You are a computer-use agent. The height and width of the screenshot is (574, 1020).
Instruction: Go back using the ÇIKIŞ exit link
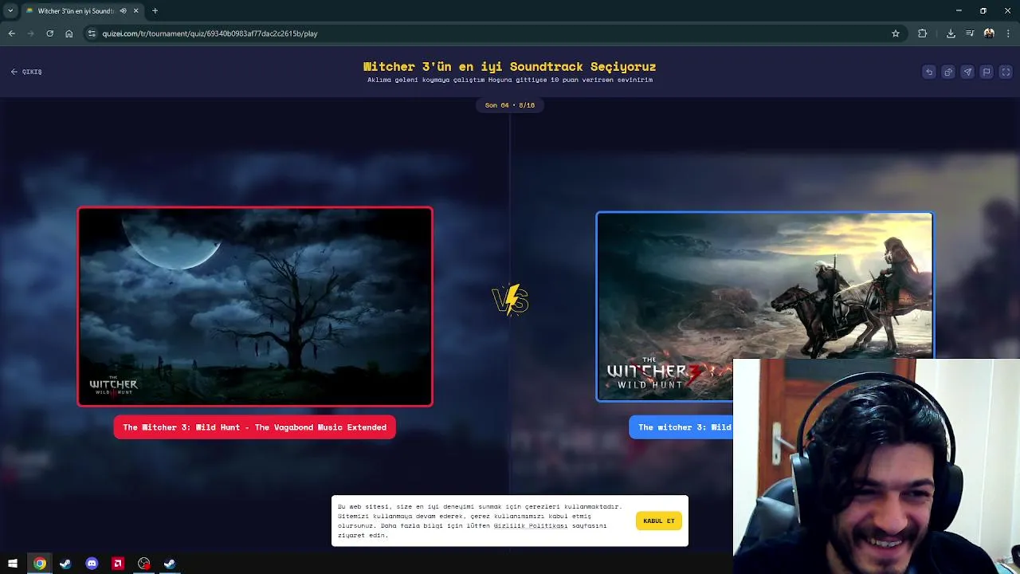pos(26,72)
